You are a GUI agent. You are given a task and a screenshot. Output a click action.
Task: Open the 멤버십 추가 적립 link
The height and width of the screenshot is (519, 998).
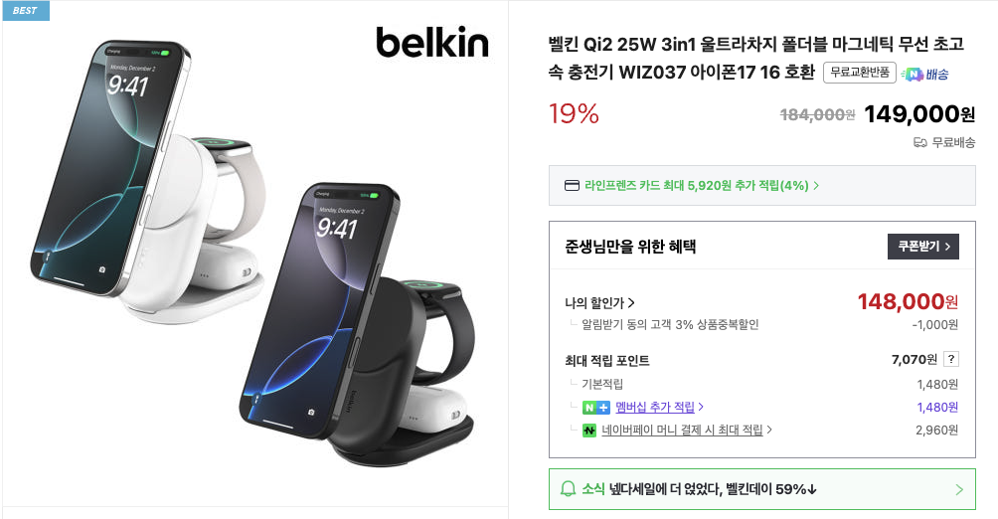click(659, 407)
